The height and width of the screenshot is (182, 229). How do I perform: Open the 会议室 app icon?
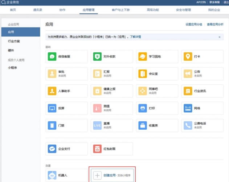click(143, 74)
